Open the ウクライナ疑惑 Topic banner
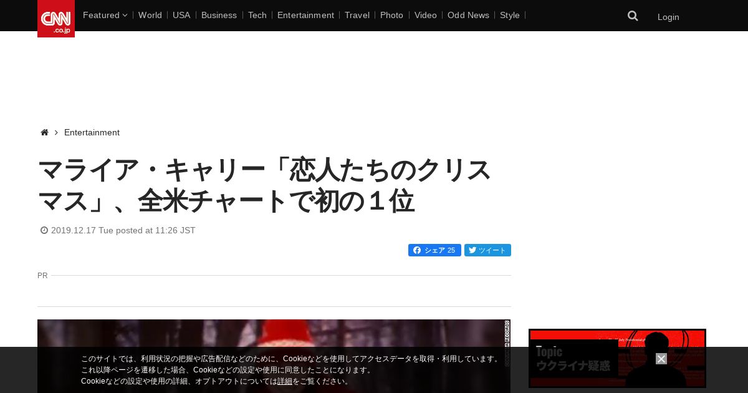748x393 pixels. pos(617,359)
